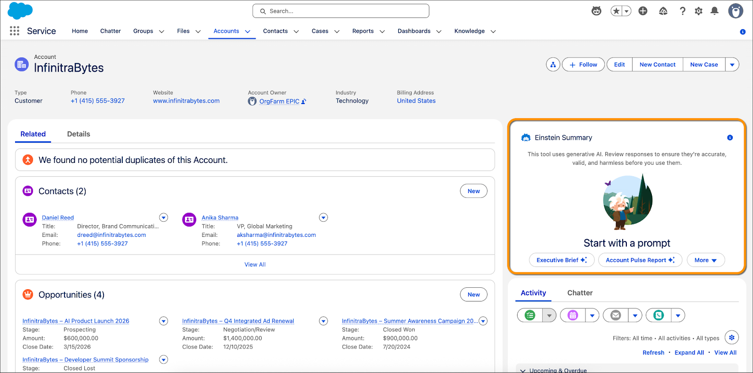The width and height of the screenshot is (753, 373).
Task: Open more account actions dropdown beside New Case
Action: pyautogui.click(x=732, y=65)
